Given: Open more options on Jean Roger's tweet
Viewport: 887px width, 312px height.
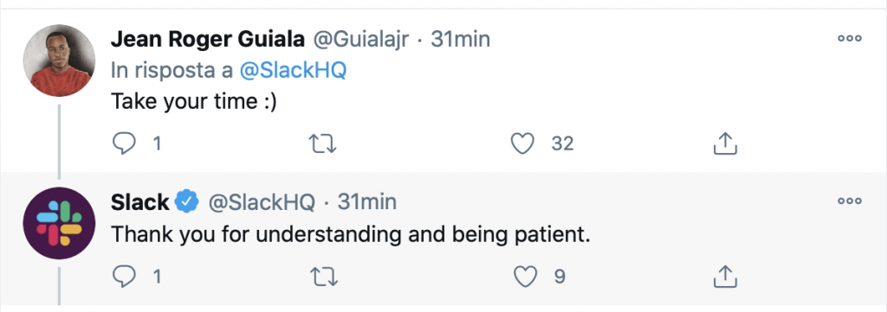Looking at the screenshot, I should click(849, 39).
